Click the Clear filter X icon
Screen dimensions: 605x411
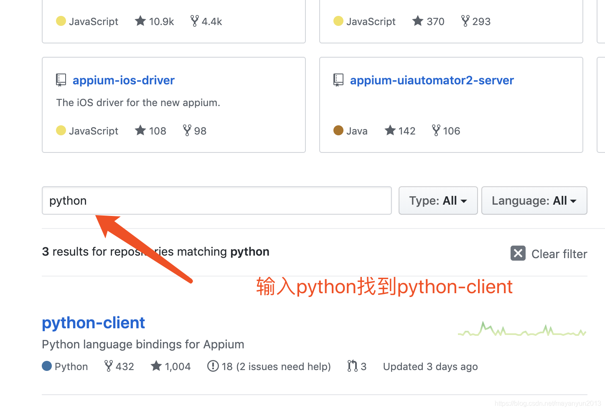point(518,253)
